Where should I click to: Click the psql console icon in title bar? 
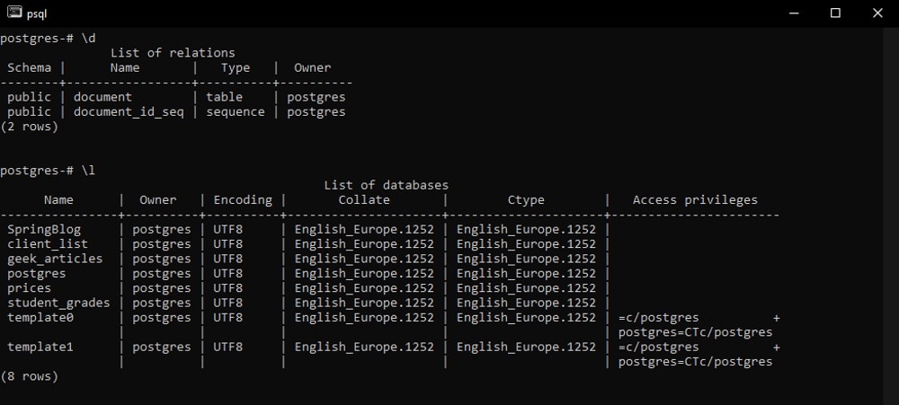coord(13,13)
